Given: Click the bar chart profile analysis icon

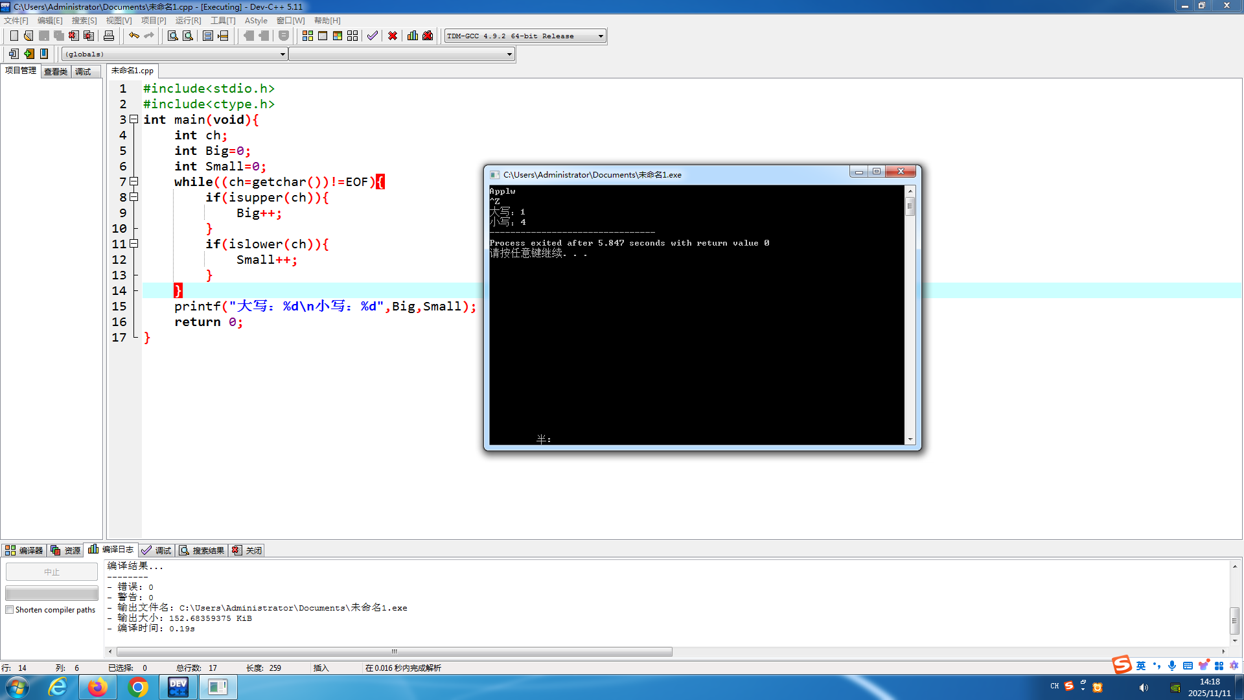Looking at the screenshot, I should pos(413,36).
